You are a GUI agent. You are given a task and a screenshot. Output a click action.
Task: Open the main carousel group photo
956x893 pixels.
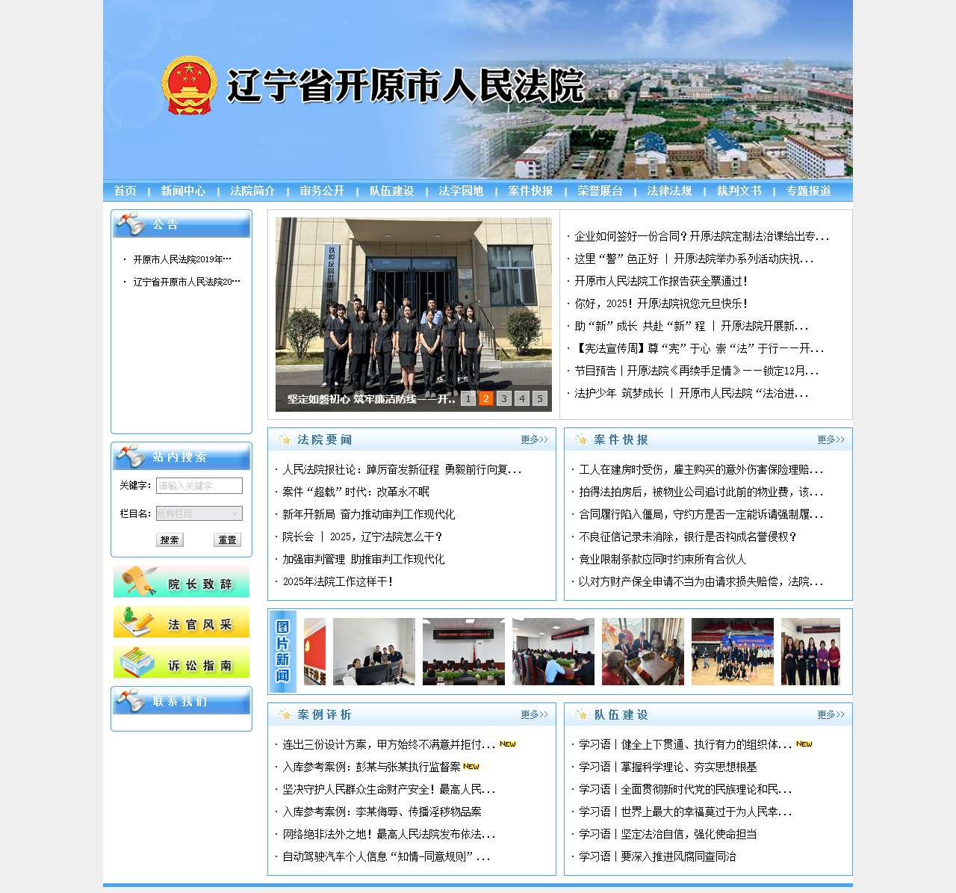pos(414,315)
